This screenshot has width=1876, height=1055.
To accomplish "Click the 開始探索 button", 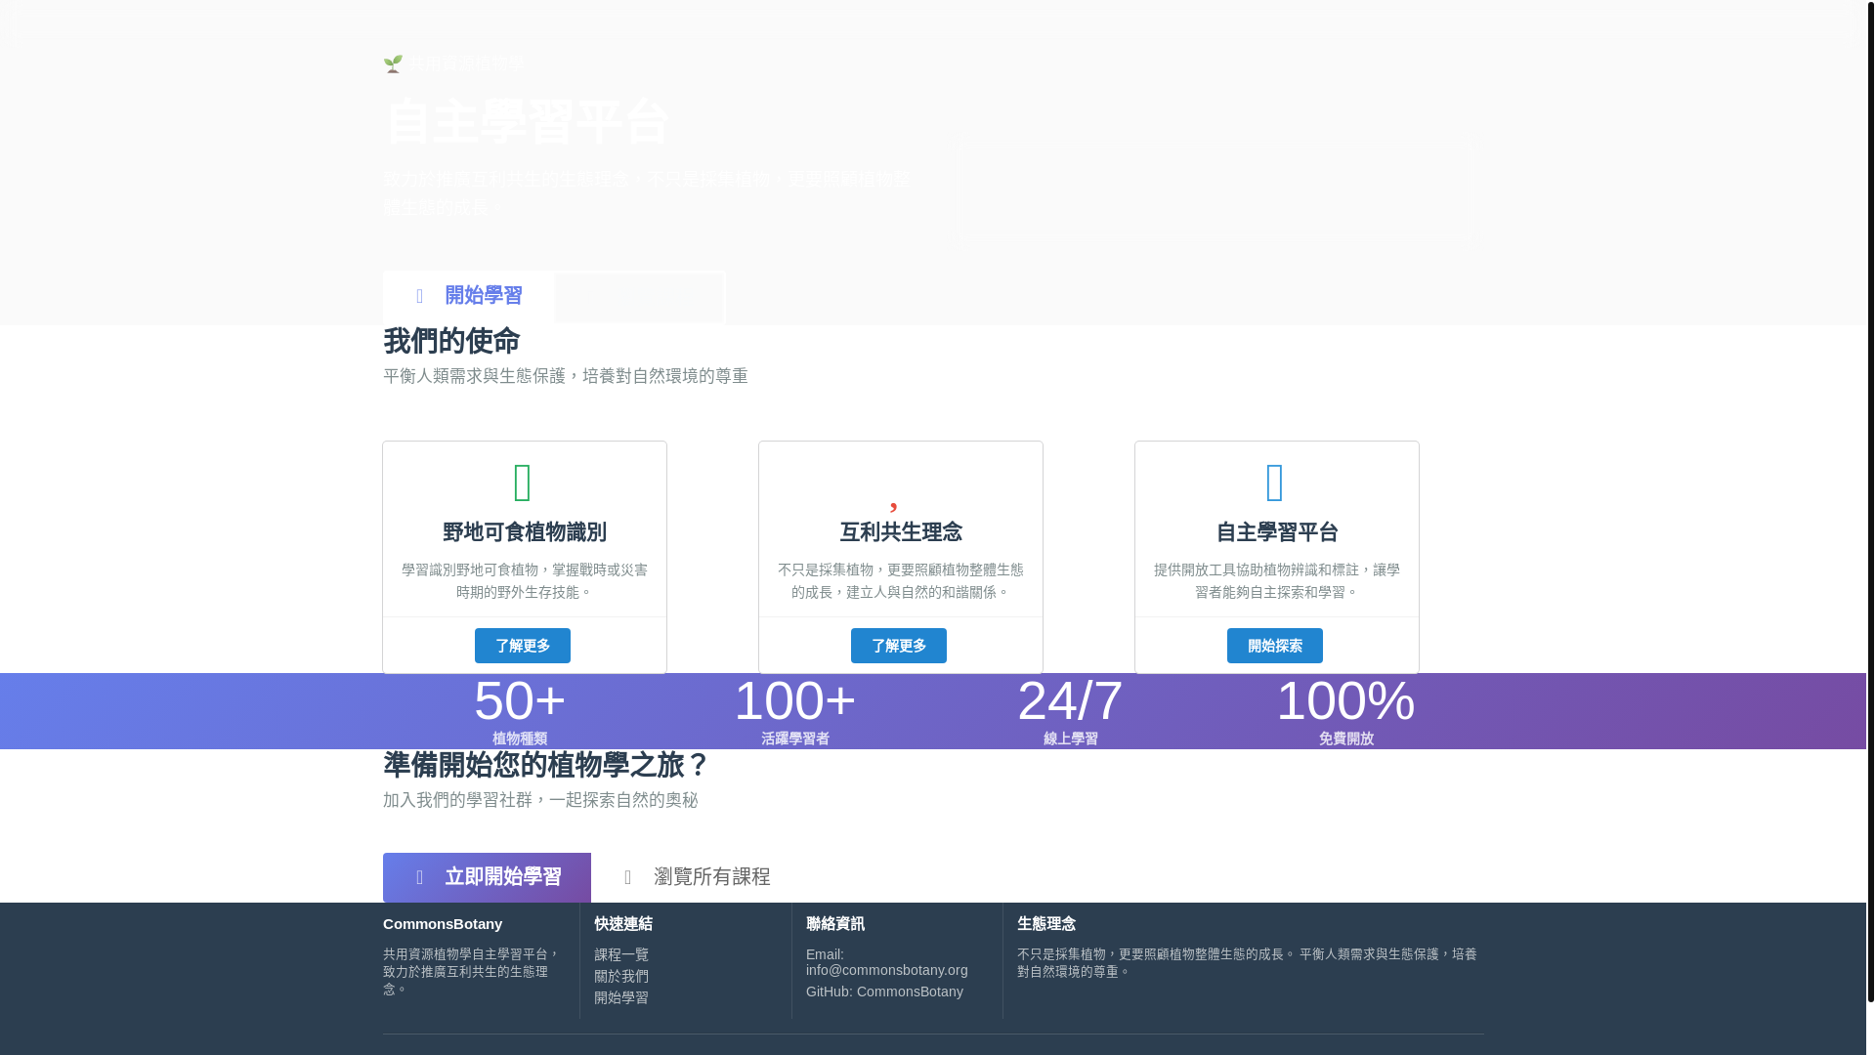I will click(1275, 646).
